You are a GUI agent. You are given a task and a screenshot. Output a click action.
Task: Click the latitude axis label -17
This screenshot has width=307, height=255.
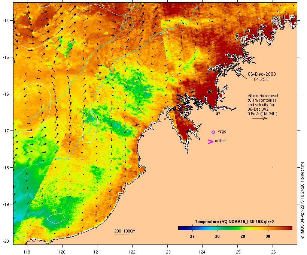click(6, 130)
